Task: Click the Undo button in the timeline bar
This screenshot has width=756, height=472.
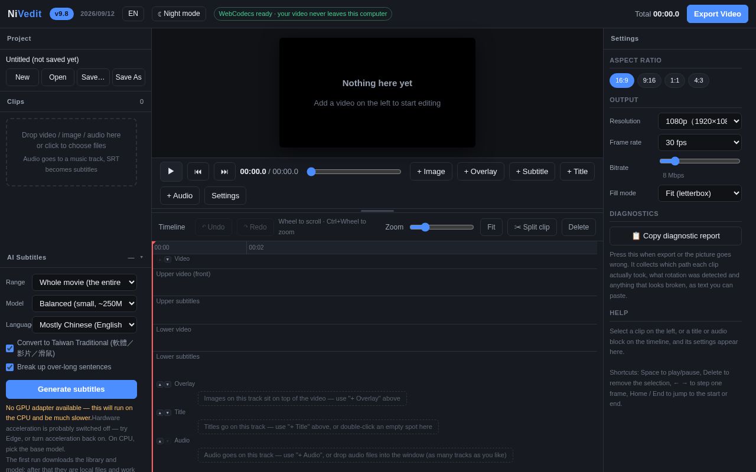Action: pos(213,227)
